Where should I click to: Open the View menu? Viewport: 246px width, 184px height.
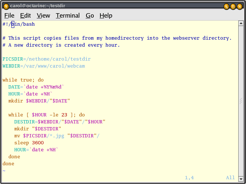click(43, 15)
